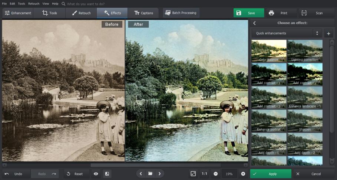The image size is (337, 180).
Task: Select the Enhance landscape - 1 effect thumbnail
Action: (305, 97)
